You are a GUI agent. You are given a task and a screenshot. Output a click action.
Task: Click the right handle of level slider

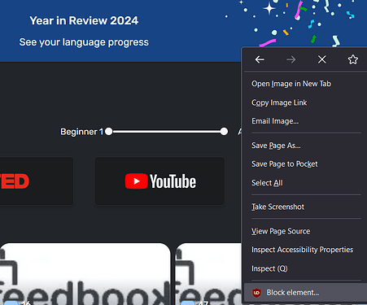[224, 132]
